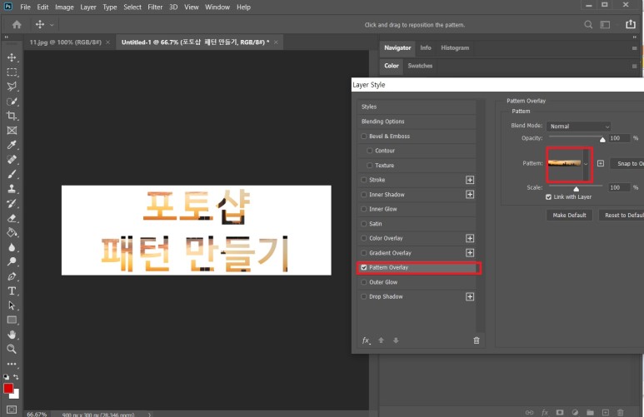
Task: Switch to the Swatches panel tab
Action: coord(420,66)
